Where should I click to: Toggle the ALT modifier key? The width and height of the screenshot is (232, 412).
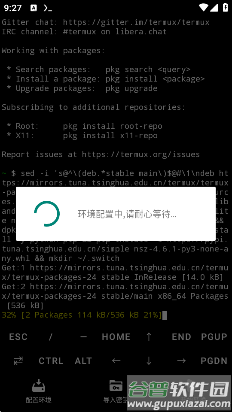pos(83,361)
